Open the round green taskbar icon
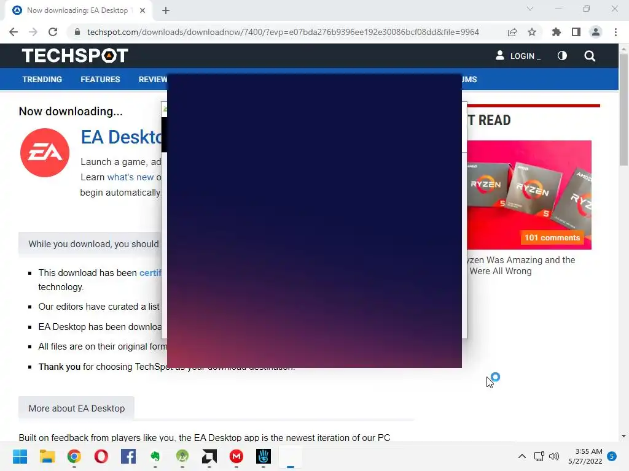 (x=182, y=456)
